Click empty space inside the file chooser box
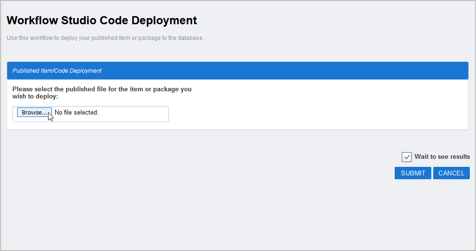This screenshot has width=476, height=251. coord(138,114)
